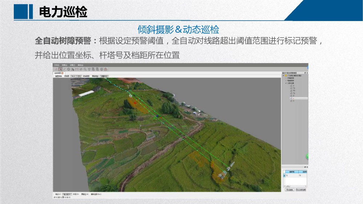Screen dimensions: 363x204
Task: Click the blue marker on the power line
Action: [157, 116]
